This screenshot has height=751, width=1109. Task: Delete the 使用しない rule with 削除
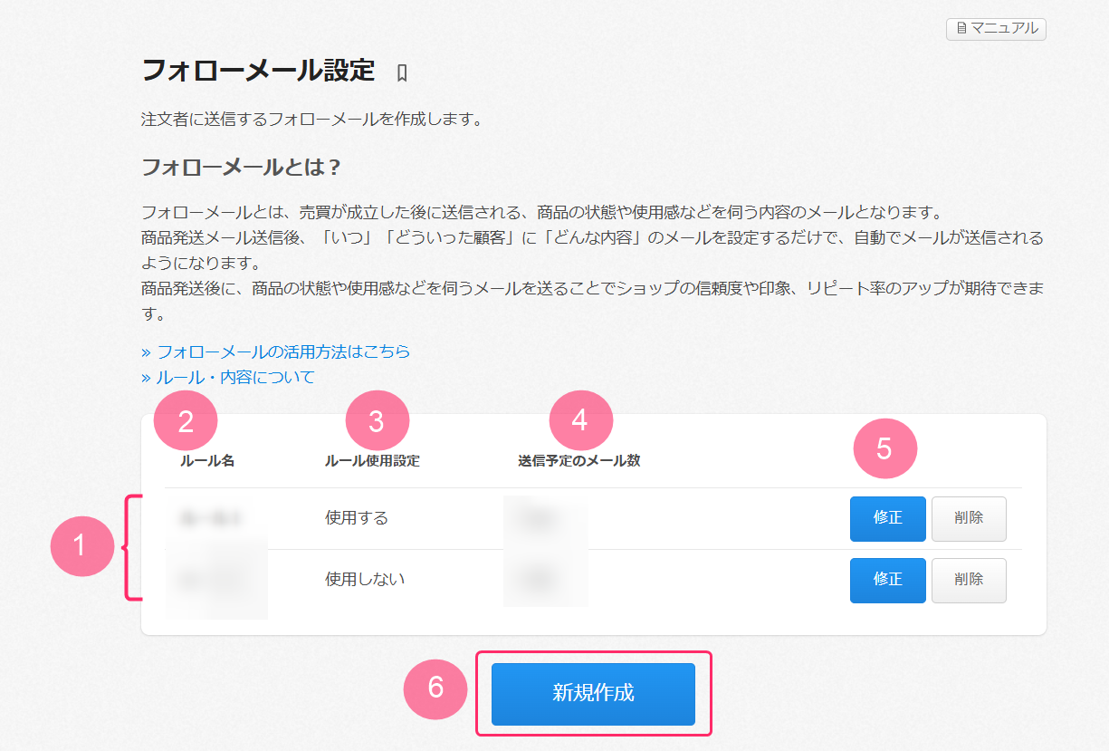pyautogui.click(x=969, y=580)
